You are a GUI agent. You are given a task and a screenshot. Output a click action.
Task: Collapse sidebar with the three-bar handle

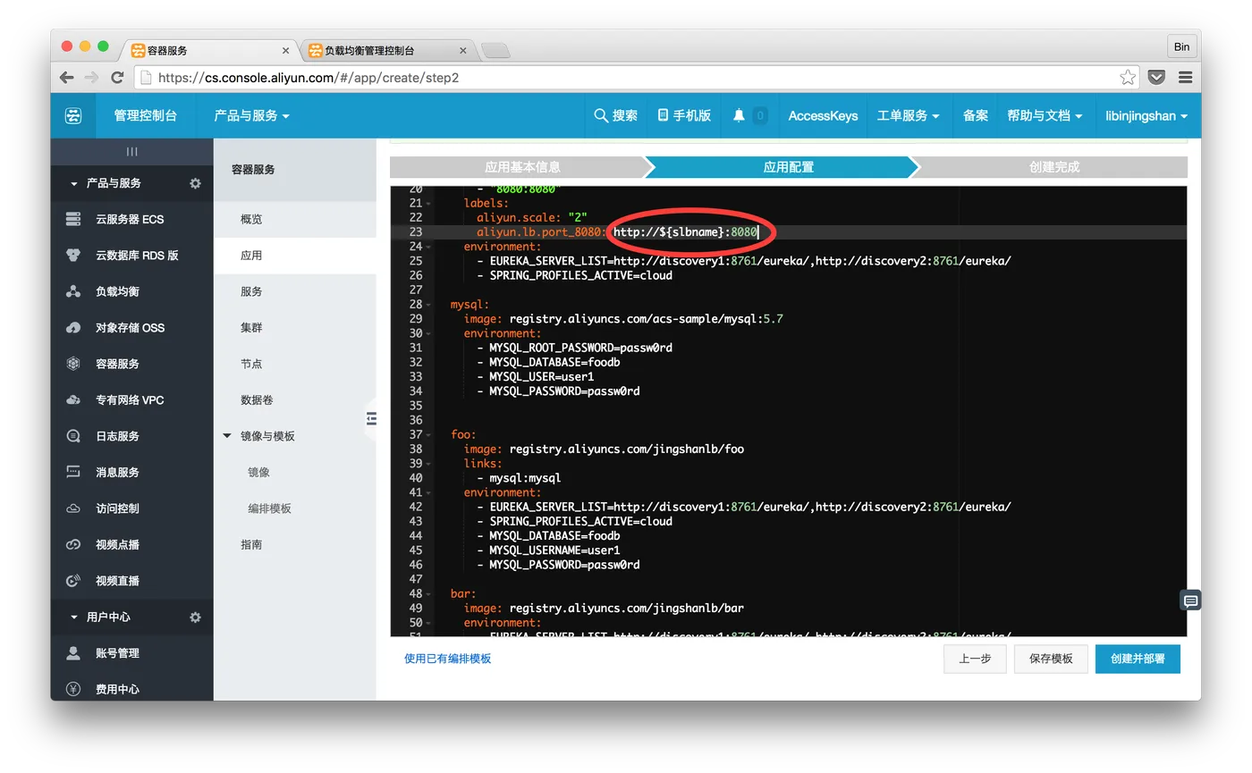click(x=132, y=152)
